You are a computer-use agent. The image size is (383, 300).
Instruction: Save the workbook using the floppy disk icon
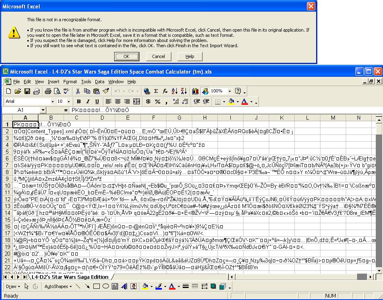tap(27, 91)
